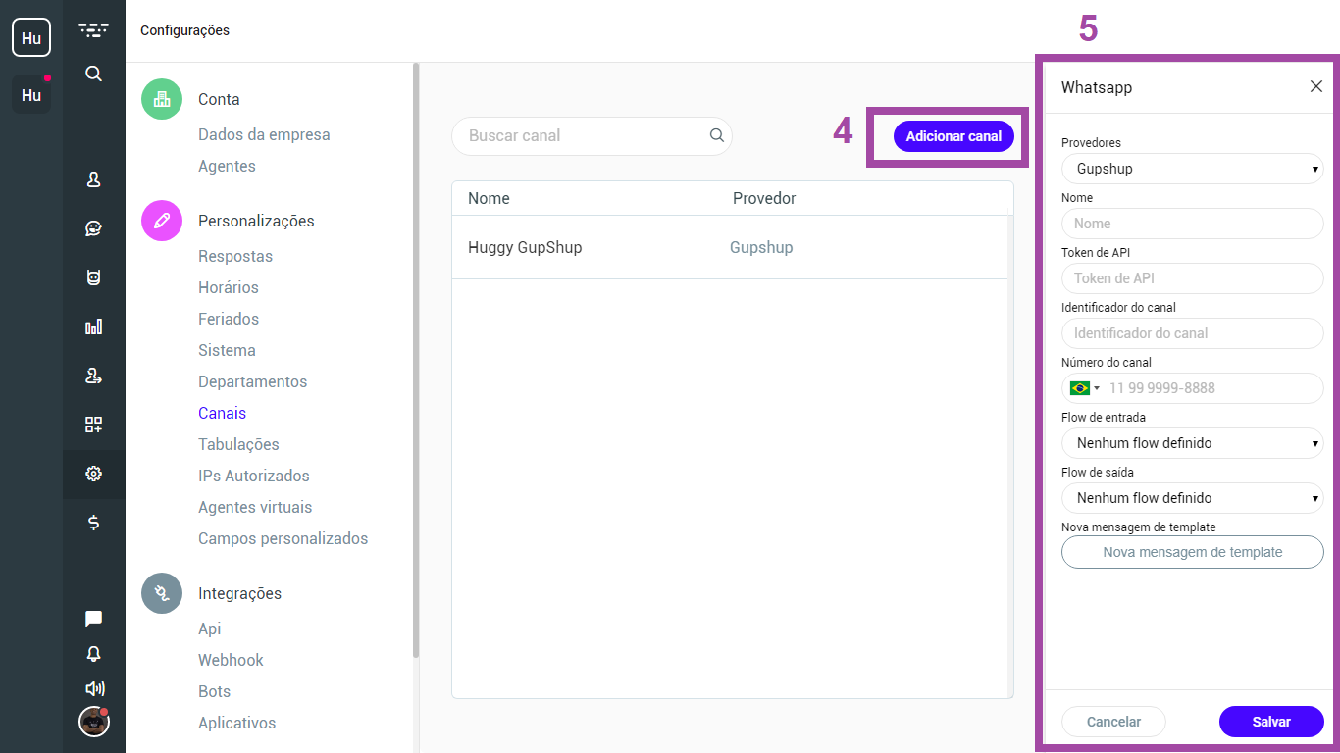Click the Cancelar button
The height and width of the screenshot is (753, 1340).
[1113, 722]
